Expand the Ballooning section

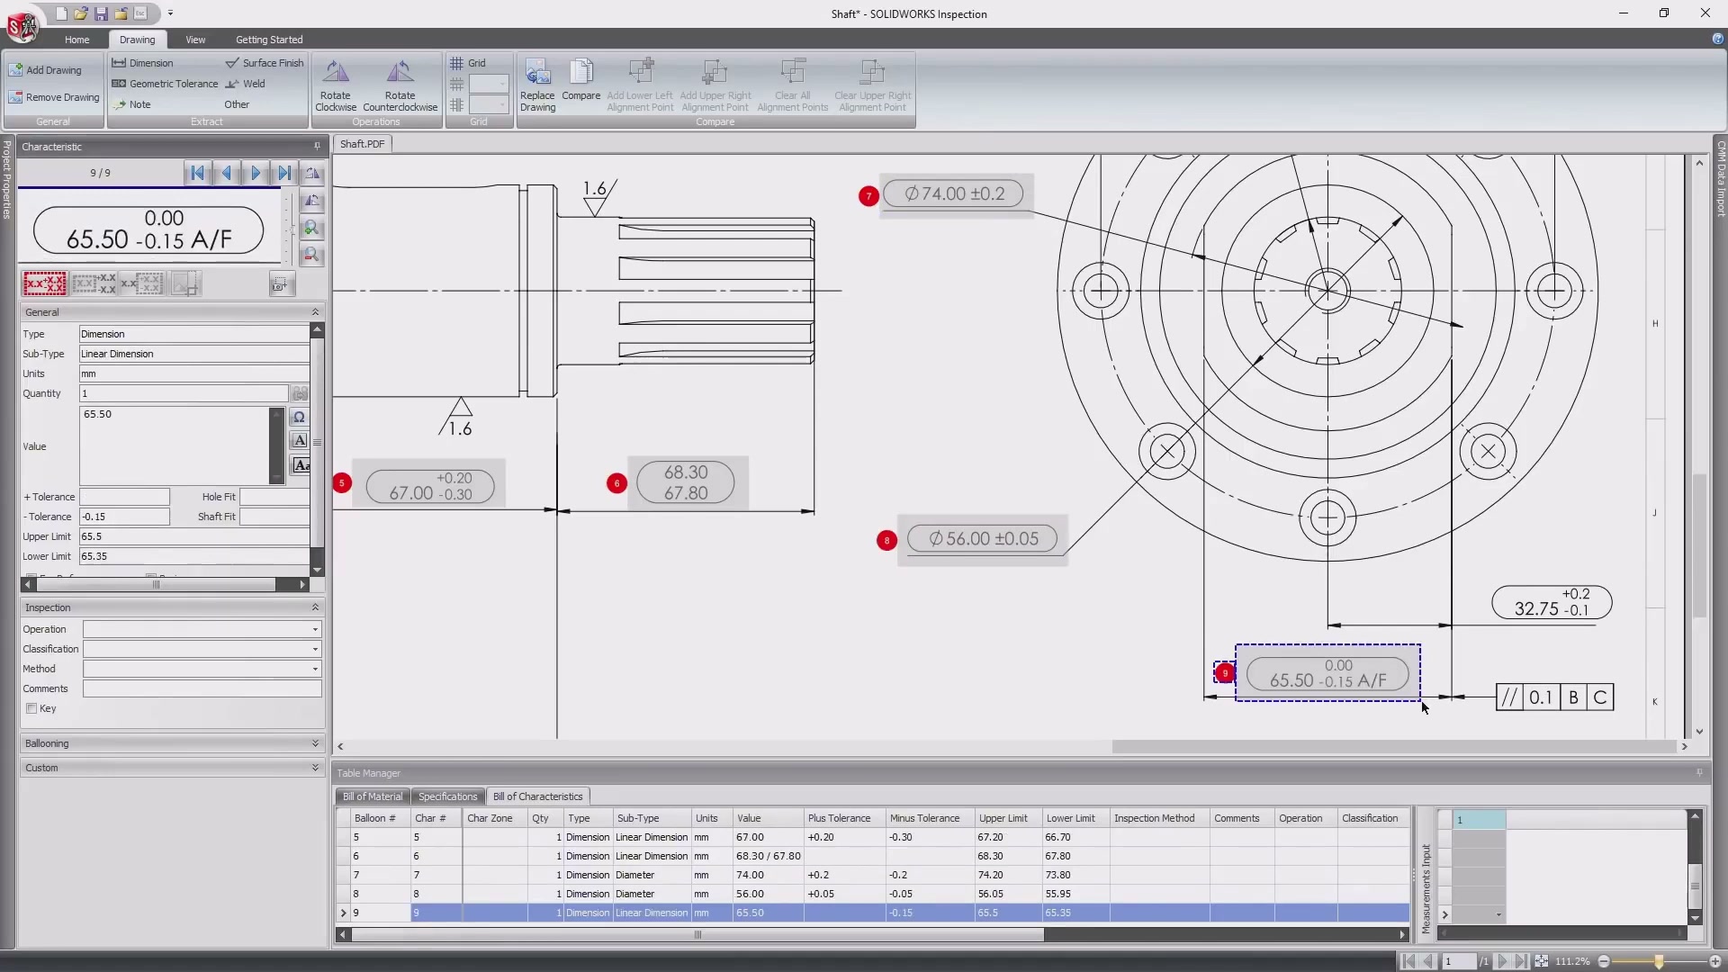tap(315, 743)
